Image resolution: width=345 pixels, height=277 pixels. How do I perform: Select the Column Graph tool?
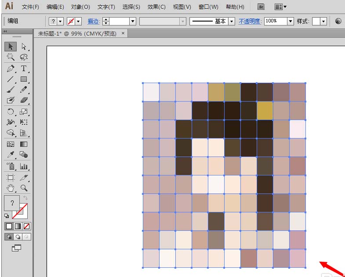tap(24, 166)
